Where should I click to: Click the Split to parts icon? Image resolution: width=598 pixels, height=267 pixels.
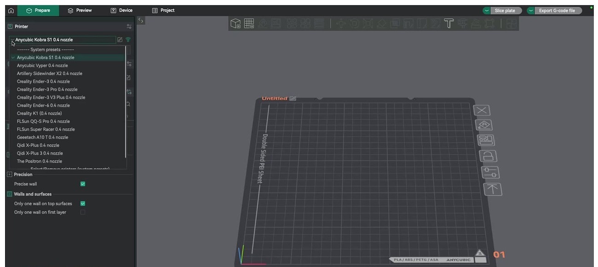[305, 23]
